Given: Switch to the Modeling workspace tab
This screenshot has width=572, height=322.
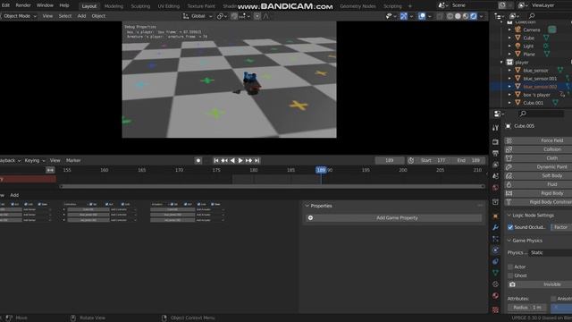Looking at the screenshot, I should point(114,6).
